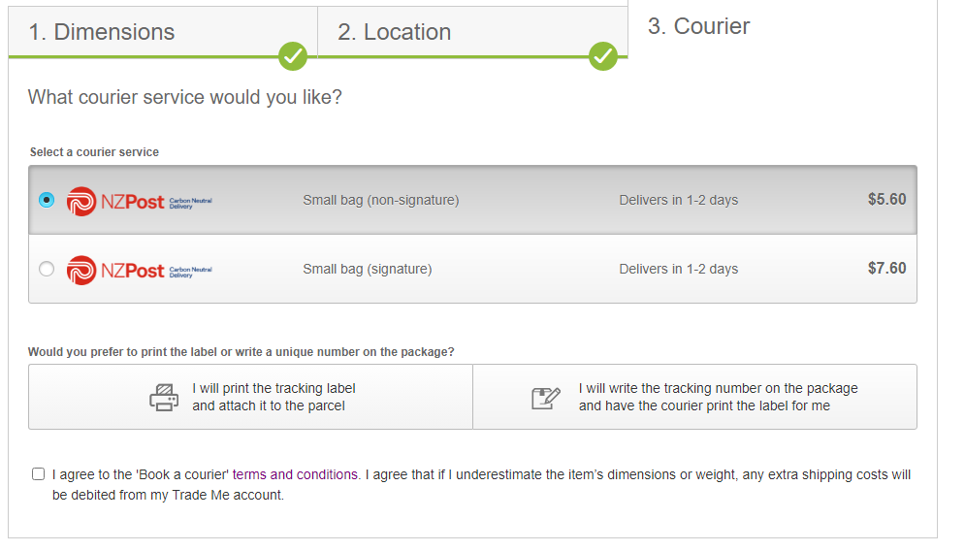Go to the 2. Location step tab
The height and width of the screenshot is (551, 965).
pyautogui.click(x=395, y=32)
